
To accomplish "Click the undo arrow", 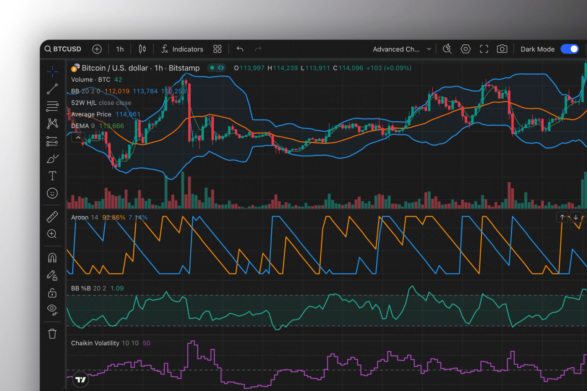I will (x=240, y=49).
